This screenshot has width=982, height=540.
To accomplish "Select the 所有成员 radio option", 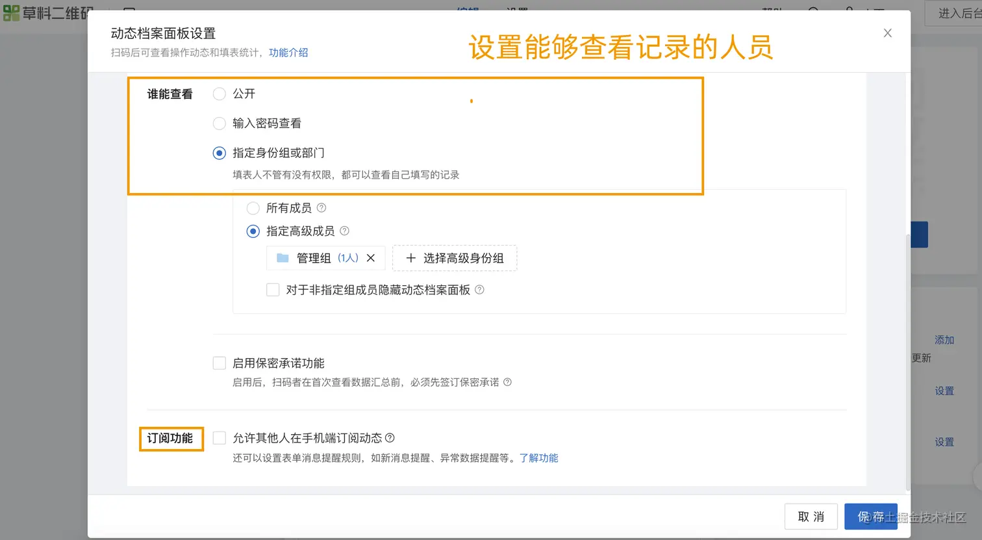I will pyautogui.click(x=253, y=209).
